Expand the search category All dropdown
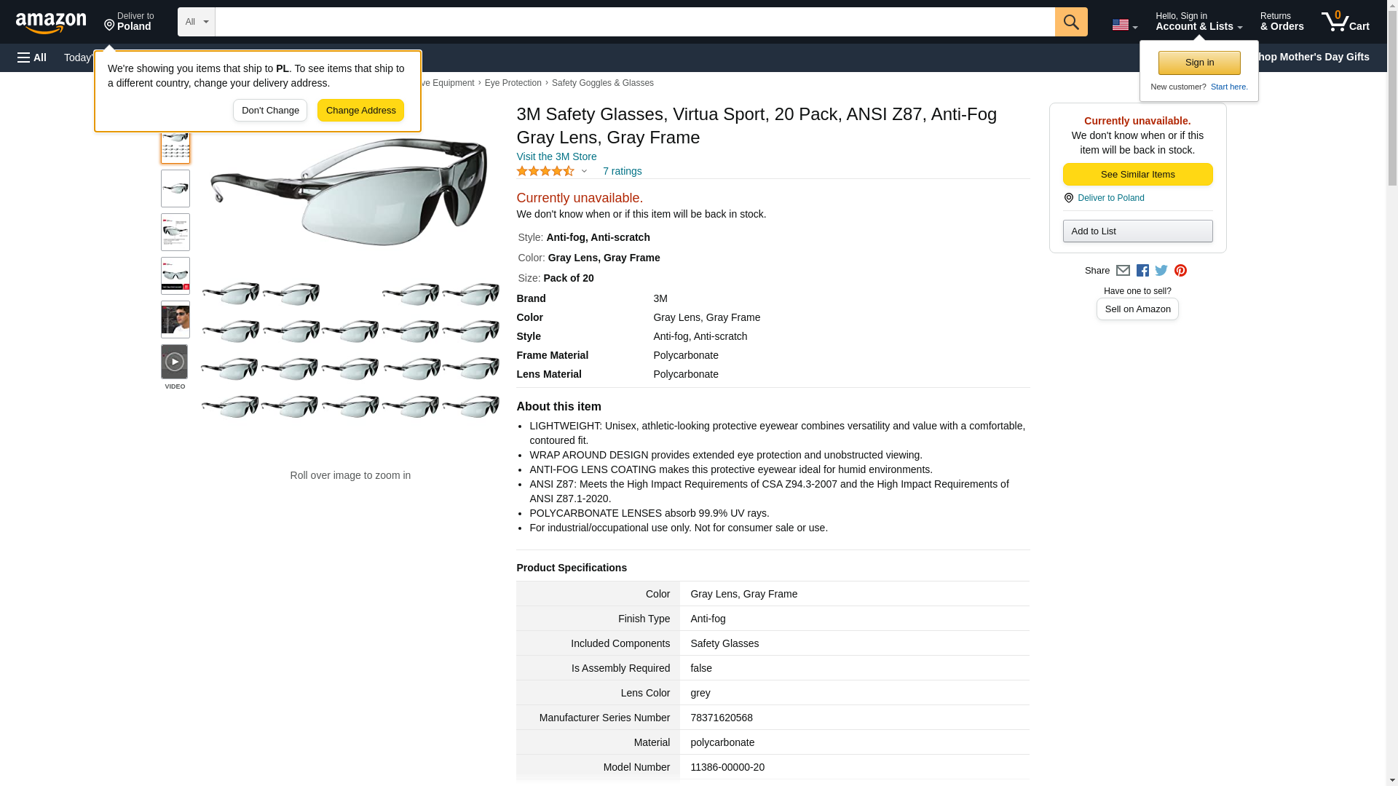The height and width of the screenshot is (786, 1398). [x=196, y=22]
